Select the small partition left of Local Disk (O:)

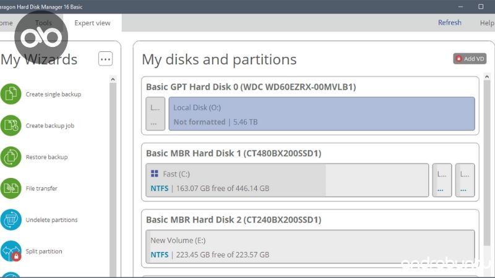click(x=155, y=114)
